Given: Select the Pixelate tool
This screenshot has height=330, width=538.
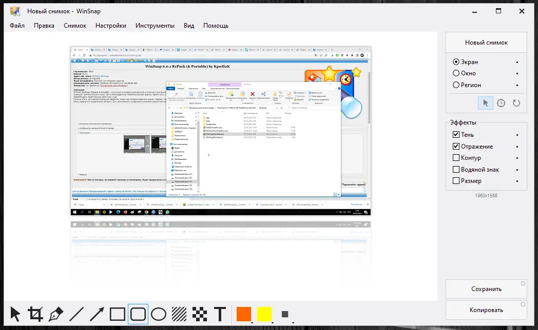Looking at the screenshot, I should pyautogui.click(x=200, y=314).
